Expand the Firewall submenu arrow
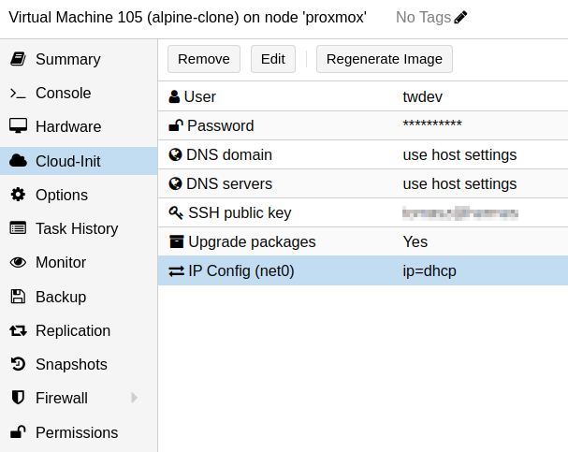This screenshot has width=568, height=452. 135,398
